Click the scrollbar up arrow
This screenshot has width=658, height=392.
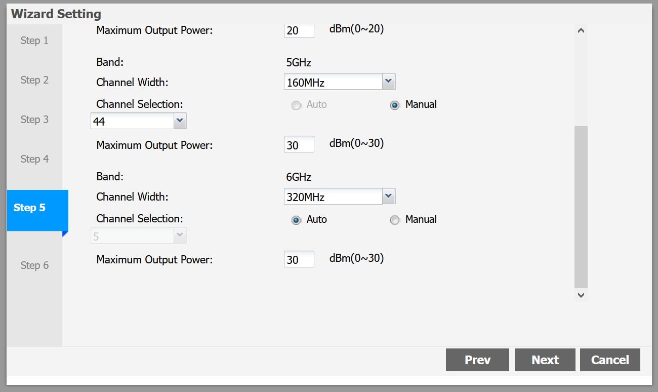pyautogui.click(x=581, y=30)
